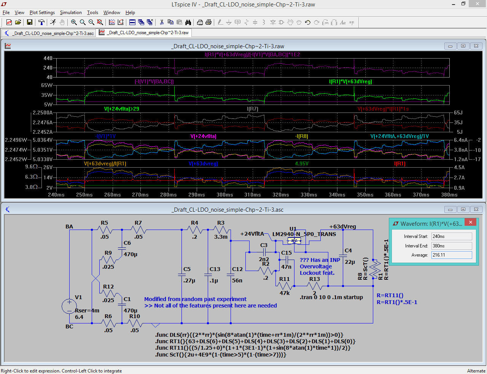Save with the floppy disk icon
This screenshot has height=374, width=487.
[x=29, y=22]
